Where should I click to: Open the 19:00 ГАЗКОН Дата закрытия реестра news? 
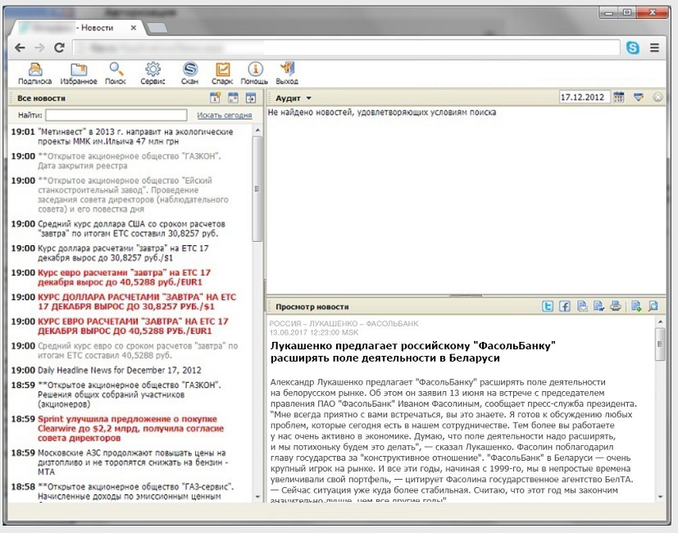click(x=130, y=161)
